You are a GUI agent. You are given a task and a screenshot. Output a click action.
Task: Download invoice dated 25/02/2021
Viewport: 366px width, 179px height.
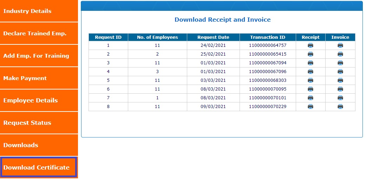tap(340, 54)
